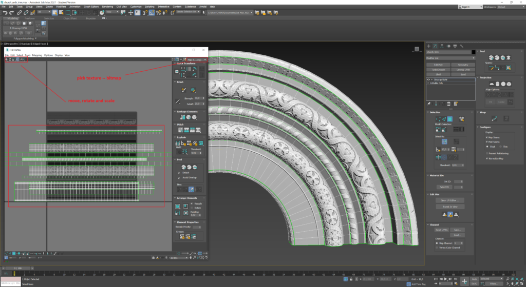Toggle the Map Seams checkbox
Image resolution: width=526 pixels, height=287 pixels.
(x=487, y=138)
